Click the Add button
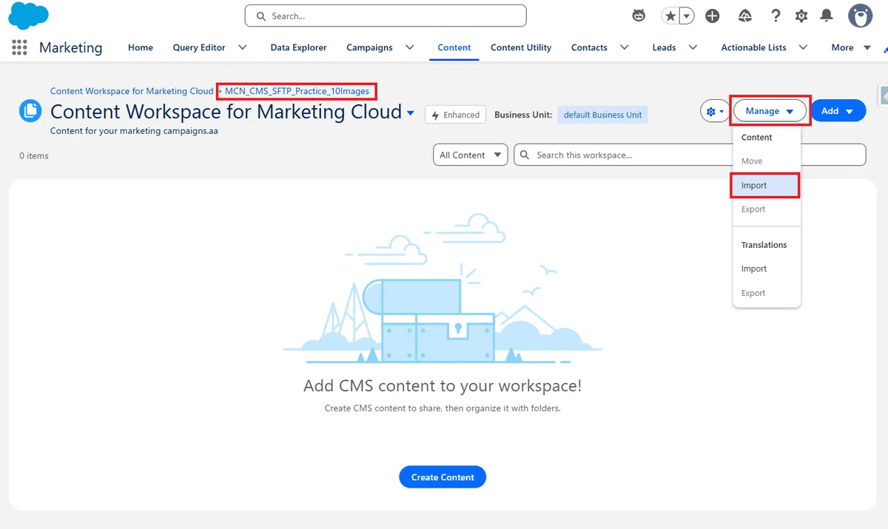This screenshot has height=529, width=888. pyautogui.click(x=838, y=111)
